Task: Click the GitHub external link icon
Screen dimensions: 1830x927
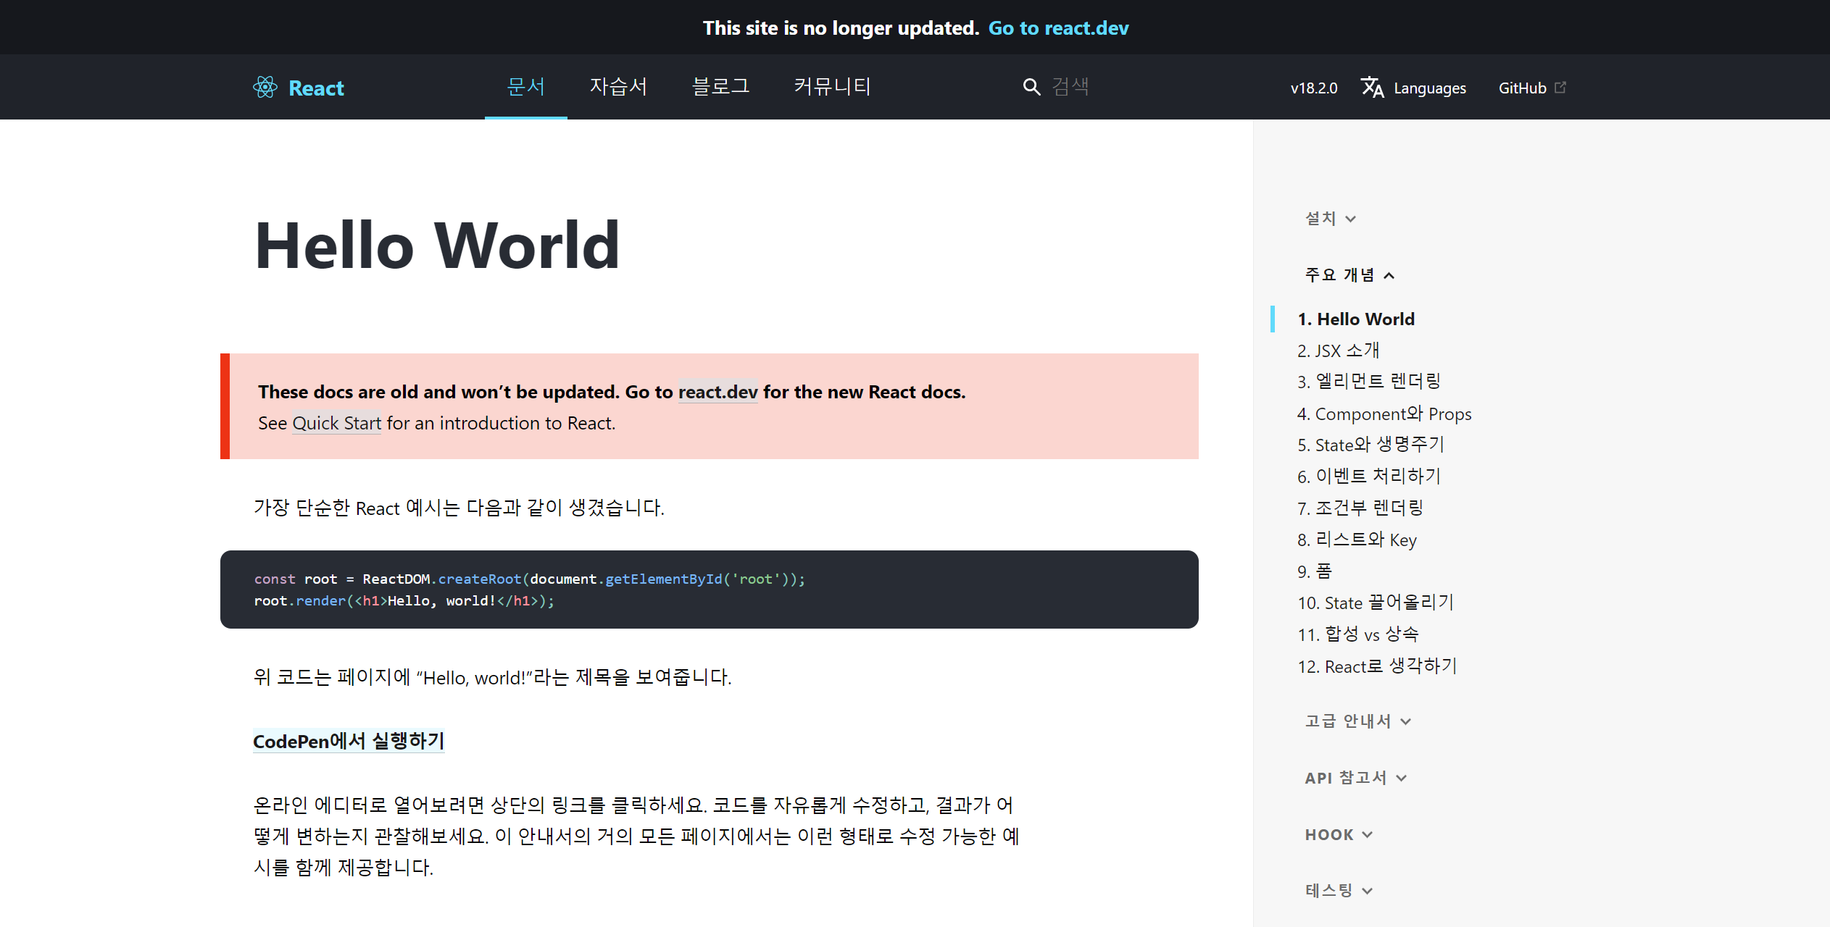Action: [x=1560, y=88]
